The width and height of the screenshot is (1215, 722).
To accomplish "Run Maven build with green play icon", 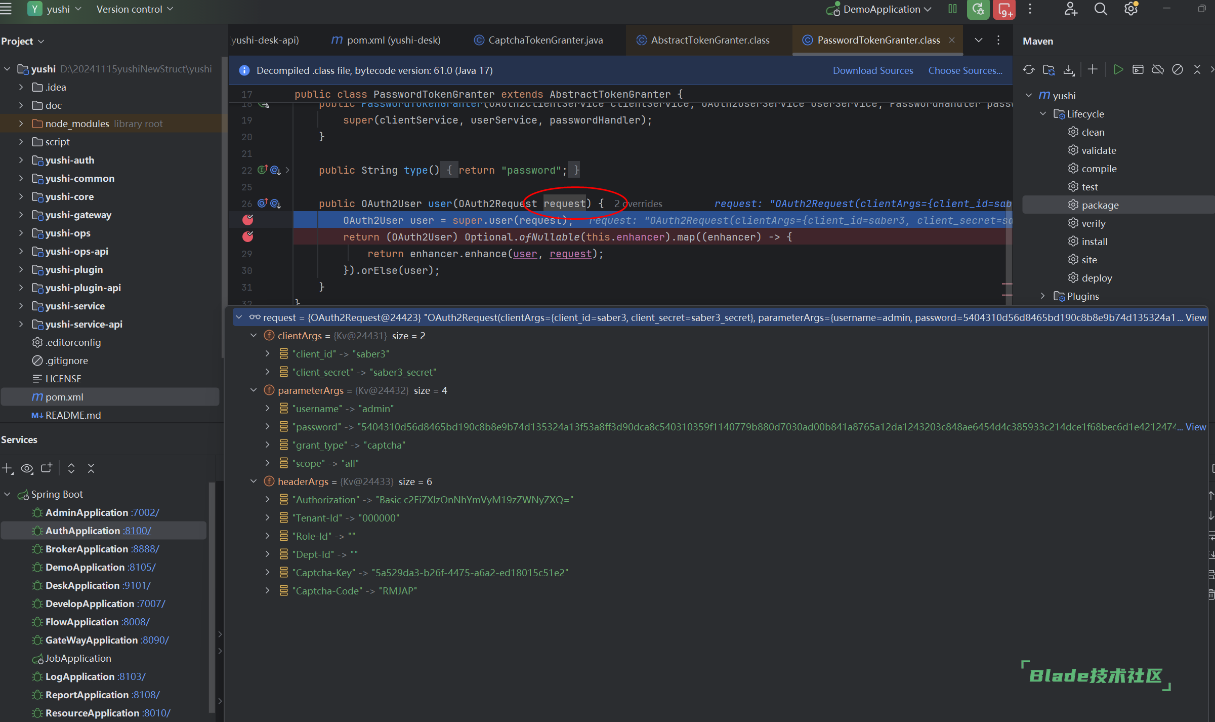I will [1118, 69].
